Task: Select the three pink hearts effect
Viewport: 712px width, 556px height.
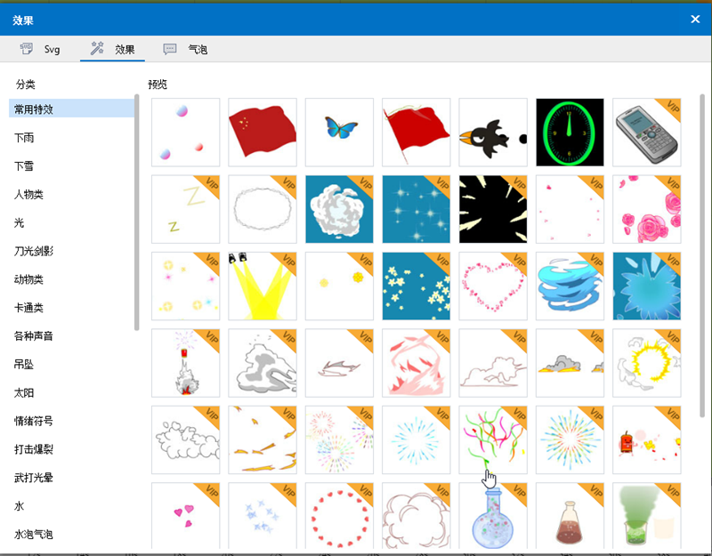Action: coord(186,516)
